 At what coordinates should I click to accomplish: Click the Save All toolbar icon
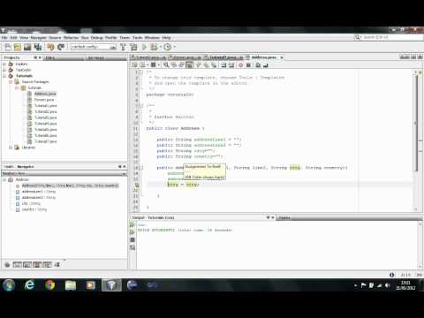(x=38, y=47)
